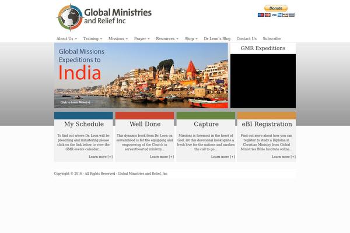Expand the Shop menu
350x233 pixels.
point(191,38)
